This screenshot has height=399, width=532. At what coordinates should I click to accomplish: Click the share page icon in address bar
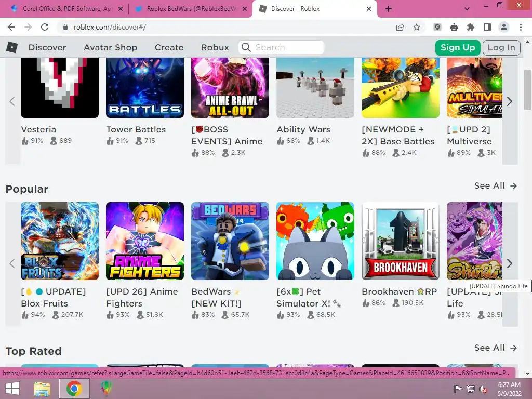tap(400, 27)
